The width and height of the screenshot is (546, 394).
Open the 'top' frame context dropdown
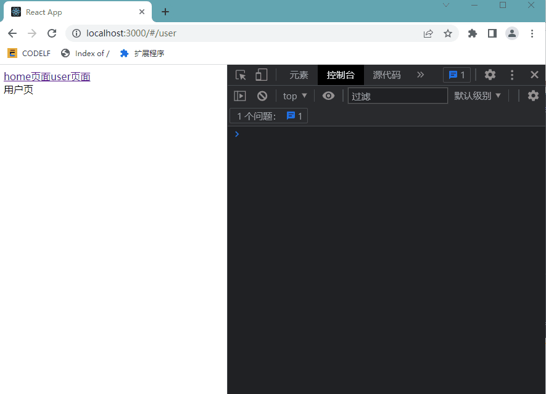tap(294, 96)
